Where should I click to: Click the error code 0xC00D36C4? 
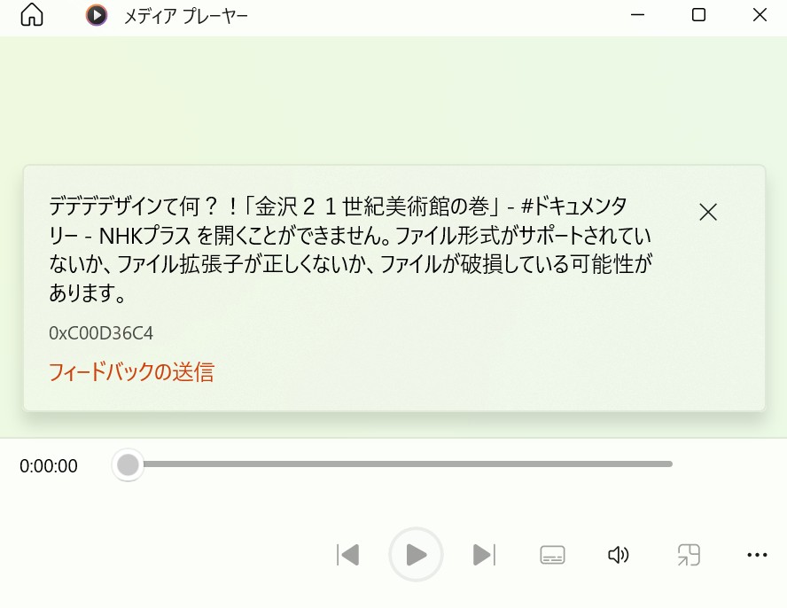point(101,333)
